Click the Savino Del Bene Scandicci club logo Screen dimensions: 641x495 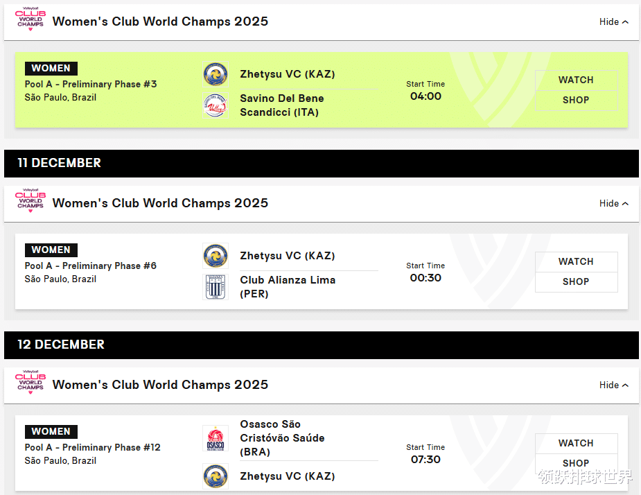click(x=215, y=105)
